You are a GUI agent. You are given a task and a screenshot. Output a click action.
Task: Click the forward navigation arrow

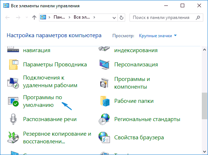pyautogui.click(x=18, y=18)
